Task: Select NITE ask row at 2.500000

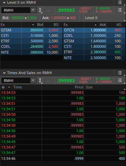Action: pos(94,58)
